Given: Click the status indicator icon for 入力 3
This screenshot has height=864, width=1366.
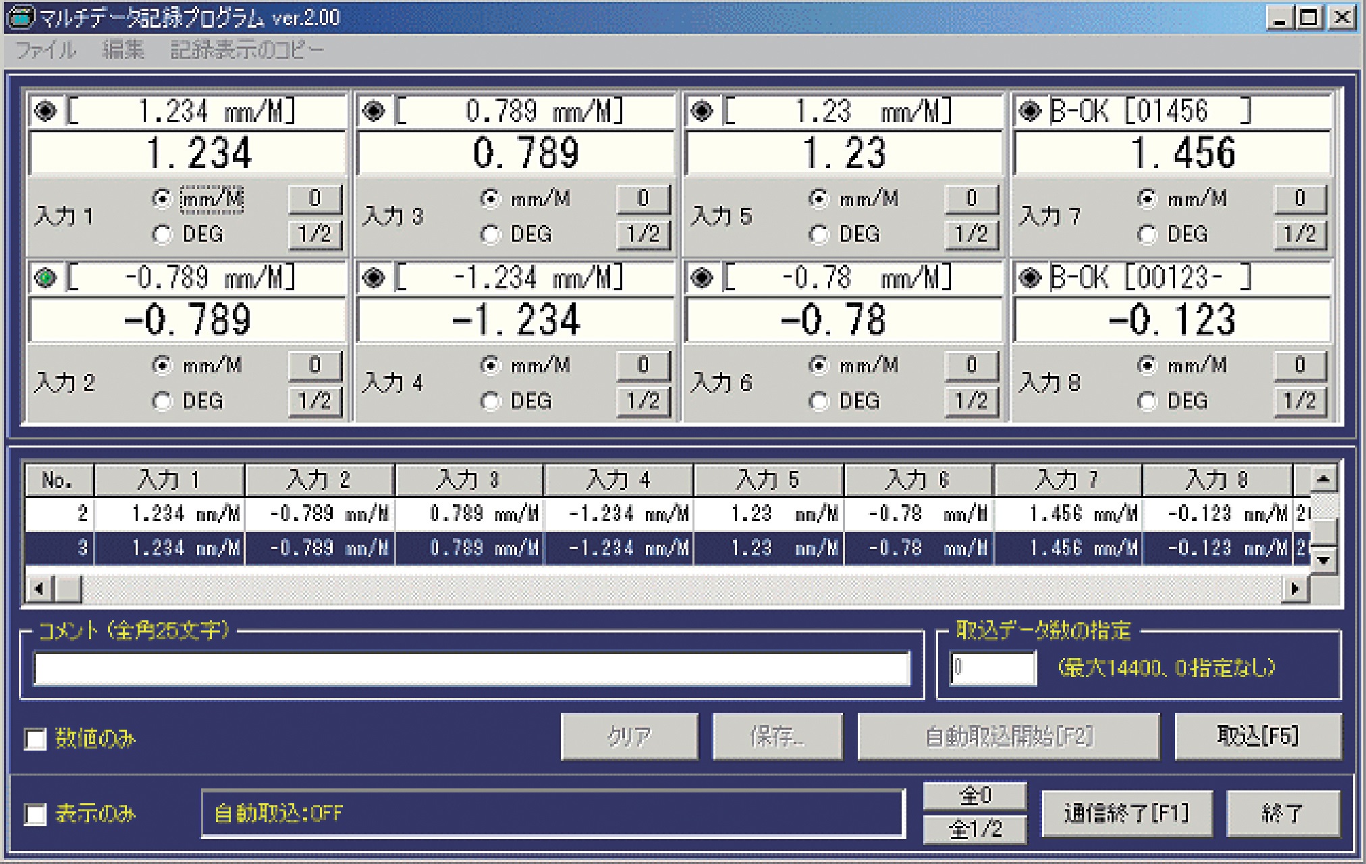Looking at the screenshot, I should point(373,111).
